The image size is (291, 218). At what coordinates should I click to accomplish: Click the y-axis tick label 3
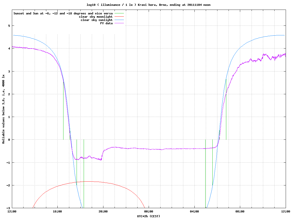click(9, 71)
